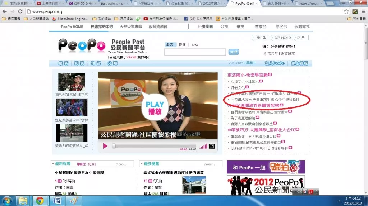This screenshot has width=368, height=206.
Task: Adjust the pink volume bars in the player
Action: [203, 147]
